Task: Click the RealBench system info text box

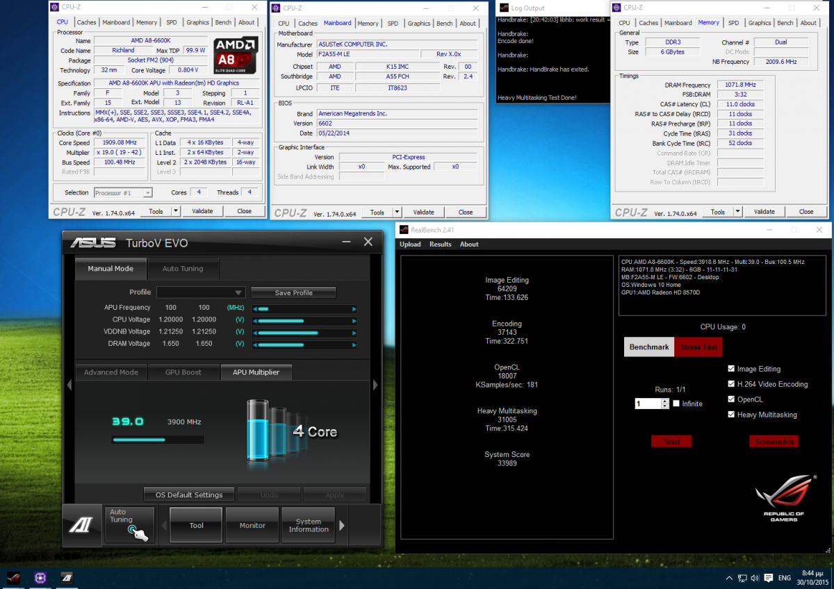Action: click(722, 285)
